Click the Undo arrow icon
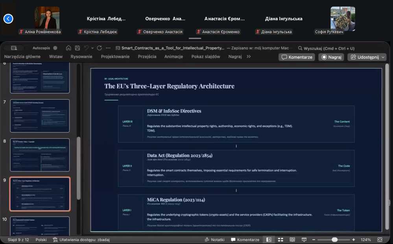The image size is (393, 244). pos(87,48)
